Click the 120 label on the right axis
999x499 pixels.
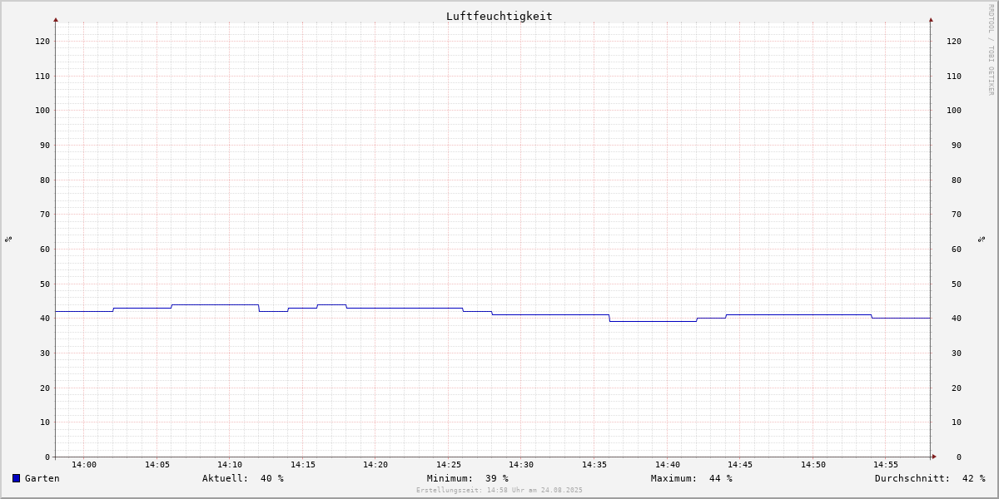click(x=954, y=41)
